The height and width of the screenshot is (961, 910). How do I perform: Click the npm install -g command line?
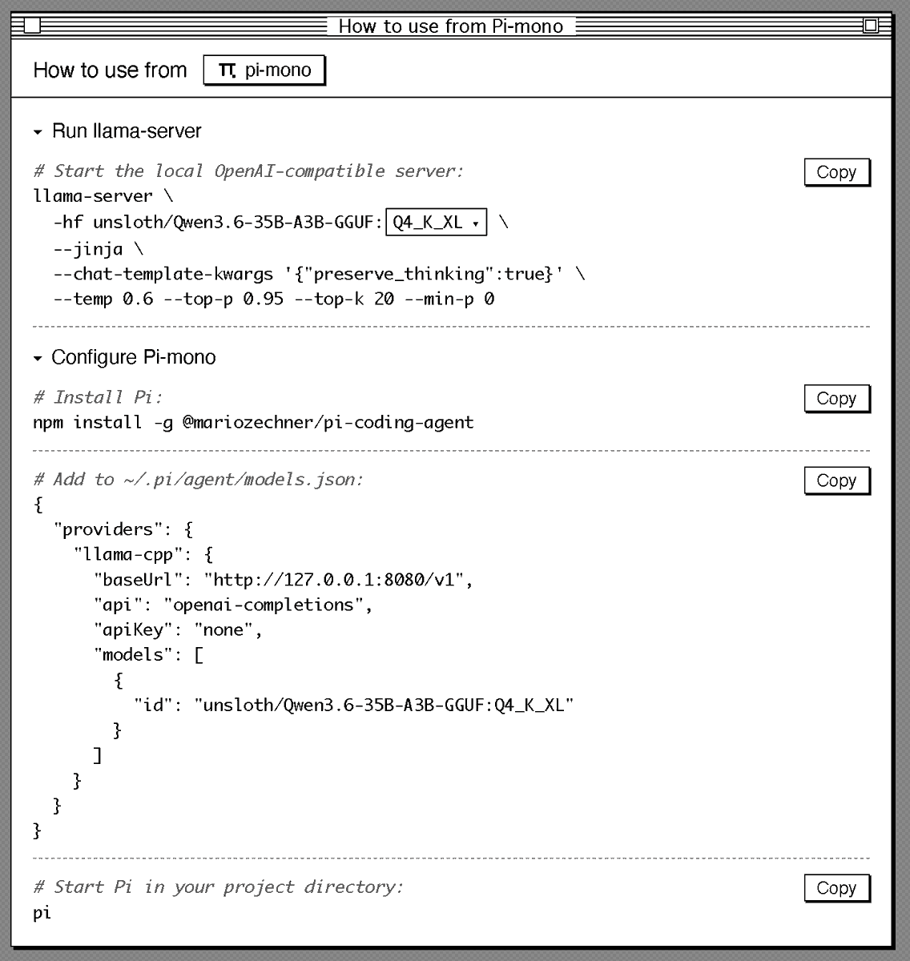253,422
